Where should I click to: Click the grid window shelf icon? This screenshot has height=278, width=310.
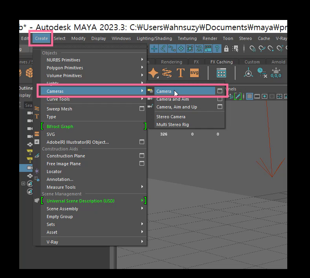(221, 73)
